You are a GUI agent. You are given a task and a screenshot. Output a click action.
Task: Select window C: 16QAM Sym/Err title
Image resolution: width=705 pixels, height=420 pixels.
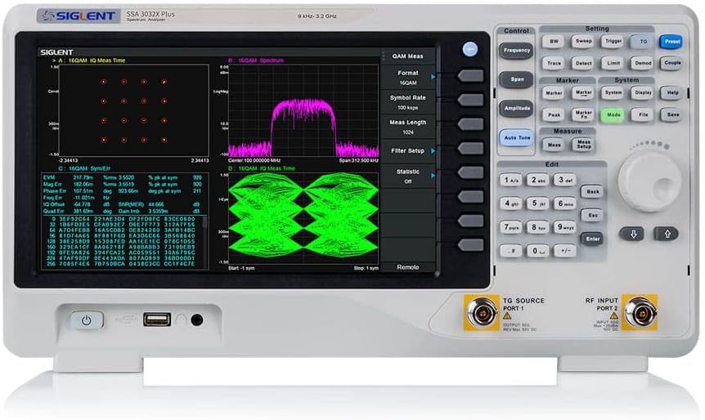coord(84,168)
